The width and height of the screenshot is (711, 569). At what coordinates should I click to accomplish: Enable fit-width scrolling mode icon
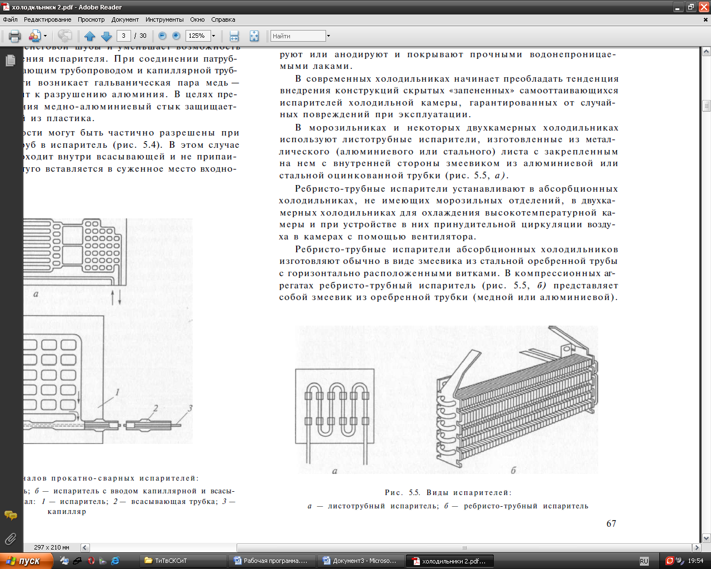234,36
